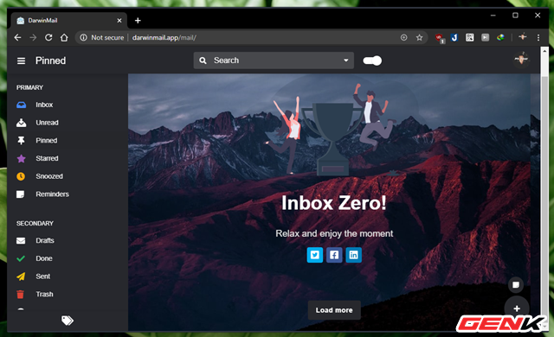Close the DarwinMail tab
The width and height of the screenshot is (554, 337).
pyautogui.click(x=119, y=21)
